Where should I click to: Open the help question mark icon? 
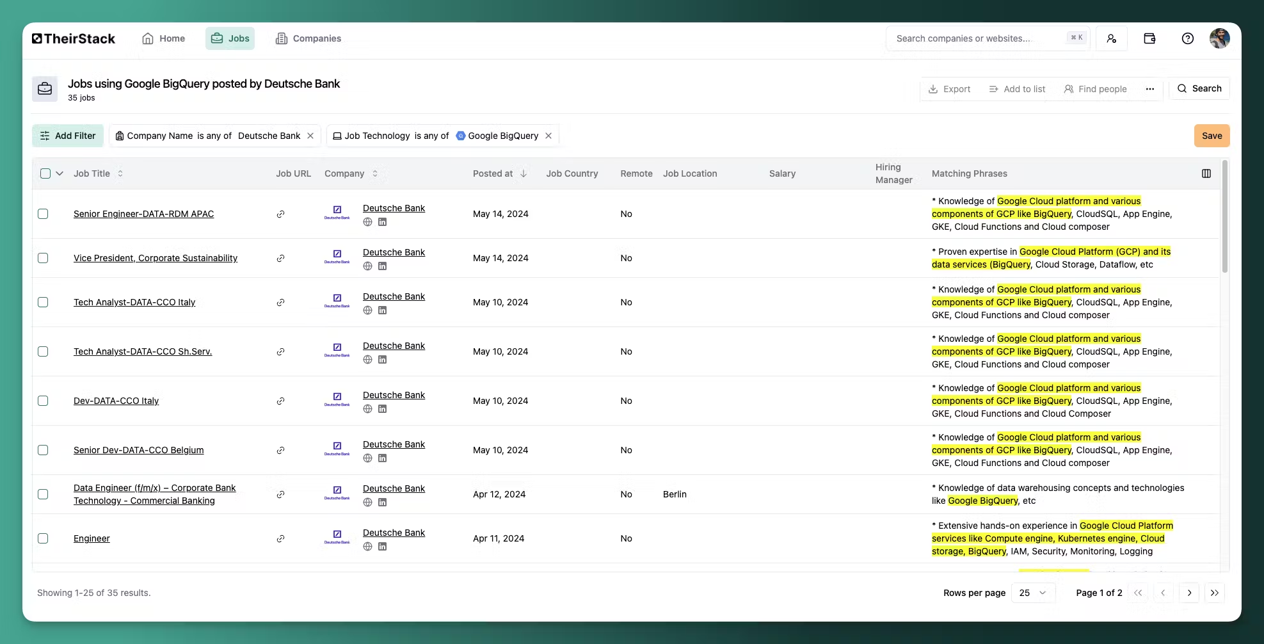coord(1188,38)
